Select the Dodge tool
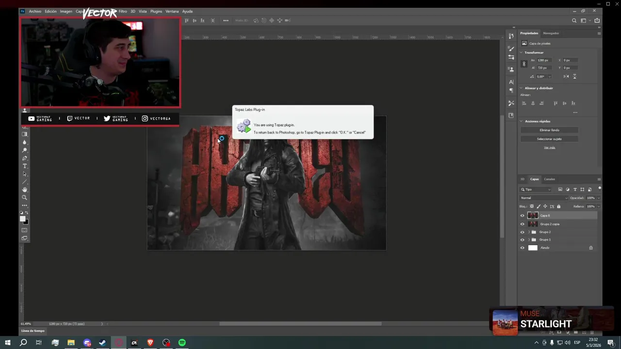Screen dimensions: 621x349 coord(25,150)
